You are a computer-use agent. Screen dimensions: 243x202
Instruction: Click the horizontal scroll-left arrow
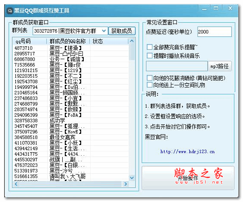16,184
